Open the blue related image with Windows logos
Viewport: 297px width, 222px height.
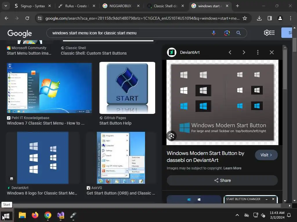194,199
